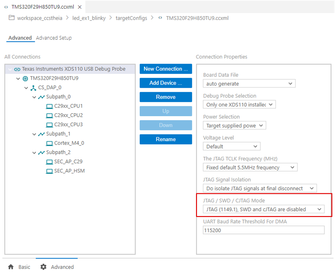The image size is (335, 273).
Task: Click the Add Device button
Action: pyautogui.click(x=165, y=83)
